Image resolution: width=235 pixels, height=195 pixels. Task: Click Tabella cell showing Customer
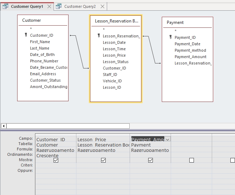click(56, 145)
